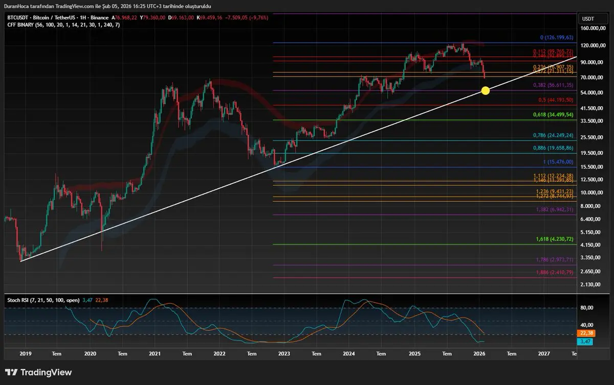Click the 40,00 Stoch RSI axis label

tap(587, 325)
